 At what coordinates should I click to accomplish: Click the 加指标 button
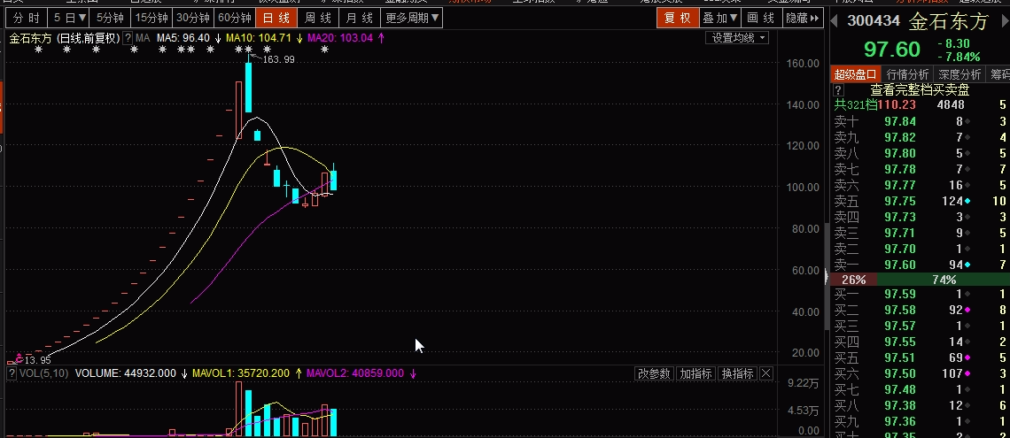click(696, 373)
